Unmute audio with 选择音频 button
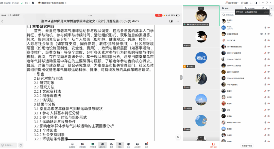 click(72, 145)
